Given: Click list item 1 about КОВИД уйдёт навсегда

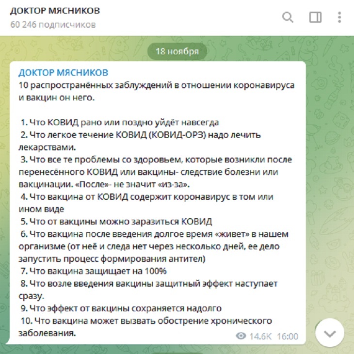Looking at the screenshot, I should (119, 122).
